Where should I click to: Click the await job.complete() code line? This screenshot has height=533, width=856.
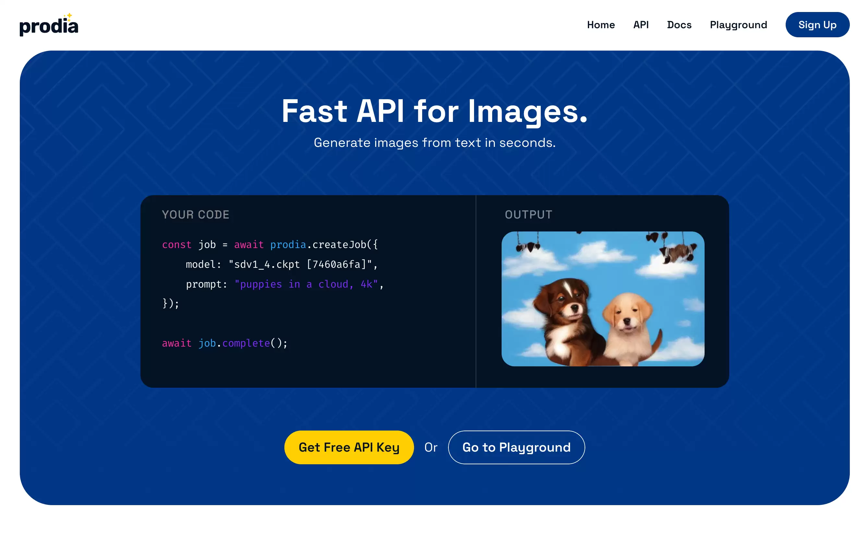click(225, 343)
